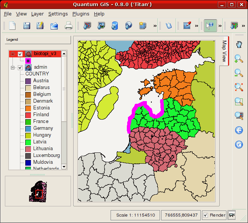Viewport: 248px width, 223px height.
Task: Click the New Project blank page icon
Action: (12, 26)
